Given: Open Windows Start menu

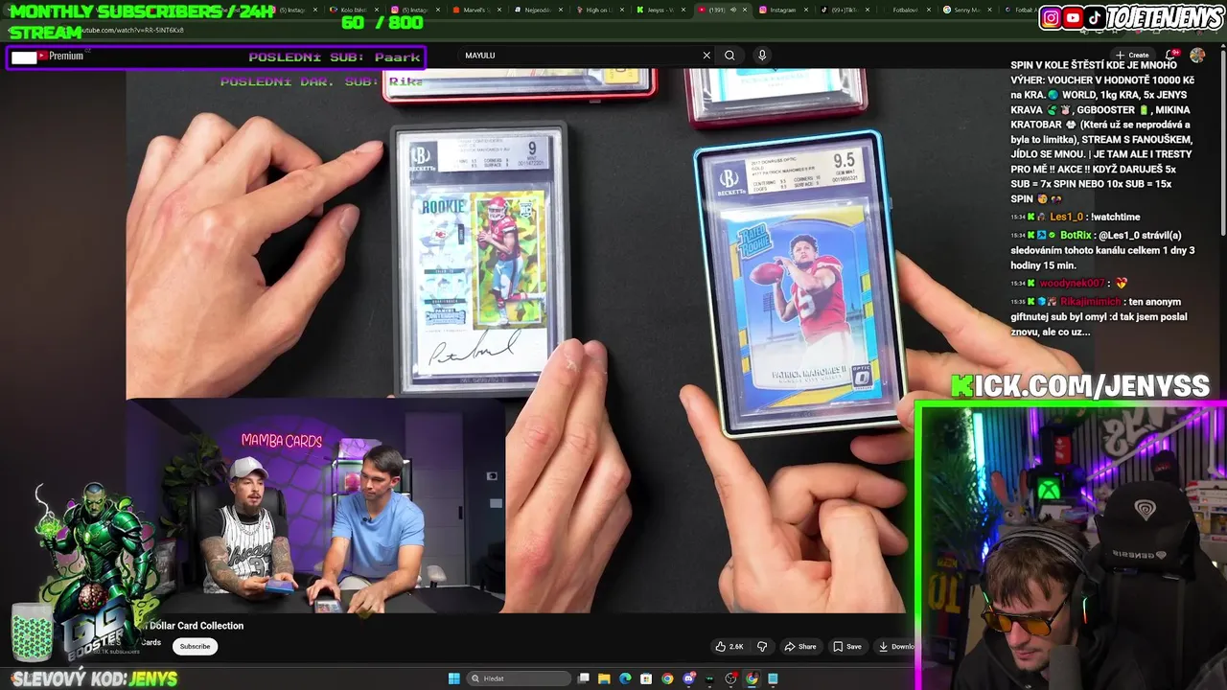Looking at the screenshot, I should click(454, 678).
